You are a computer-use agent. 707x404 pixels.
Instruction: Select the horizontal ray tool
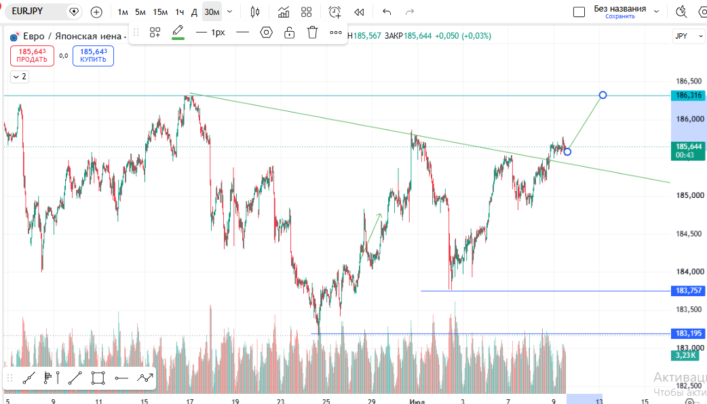tap(121, 378)
